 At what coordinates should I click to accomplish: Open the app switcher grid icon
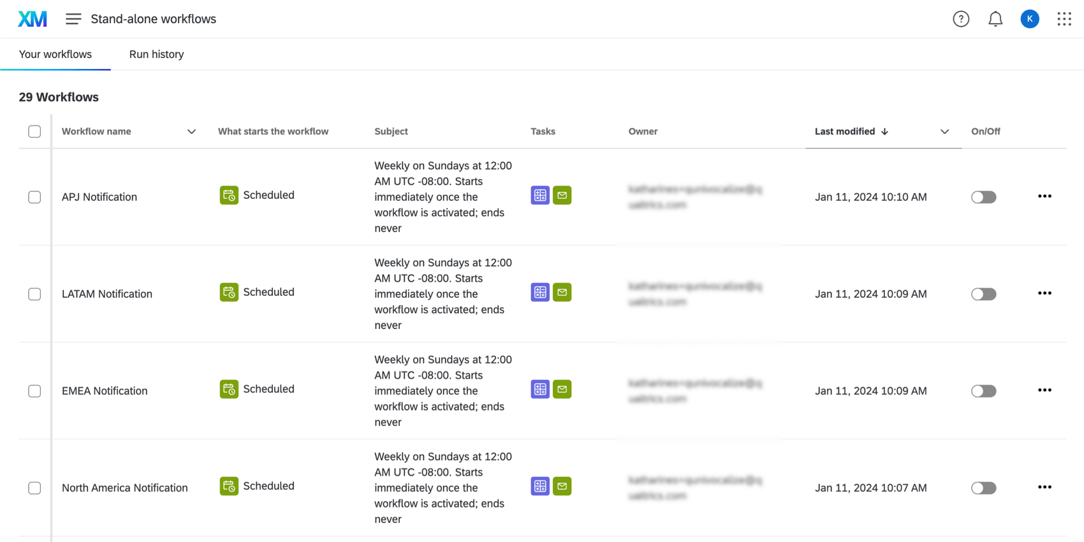click(x=1064, y=19)
